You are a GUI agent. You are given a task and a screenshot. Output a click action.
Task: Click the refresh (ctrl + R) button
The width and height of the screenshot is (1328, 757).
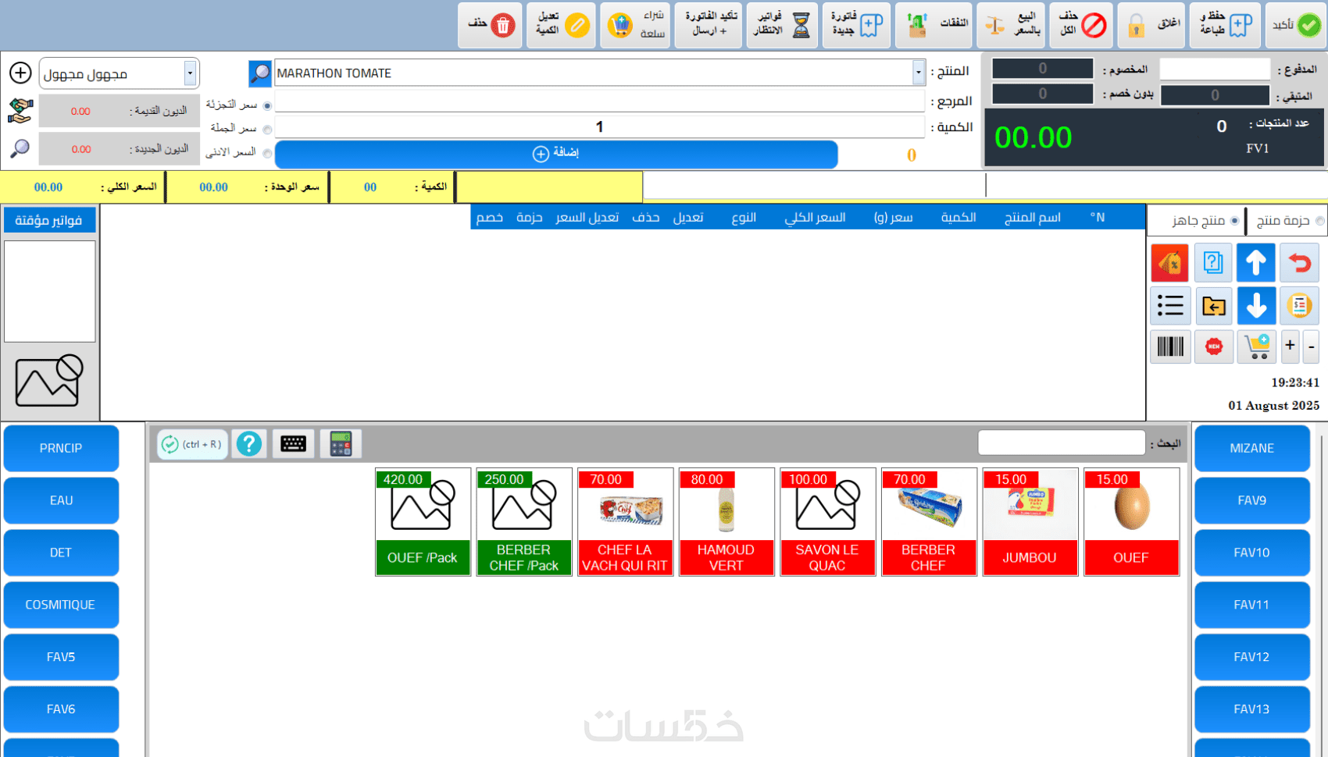[x=192, y=444]
